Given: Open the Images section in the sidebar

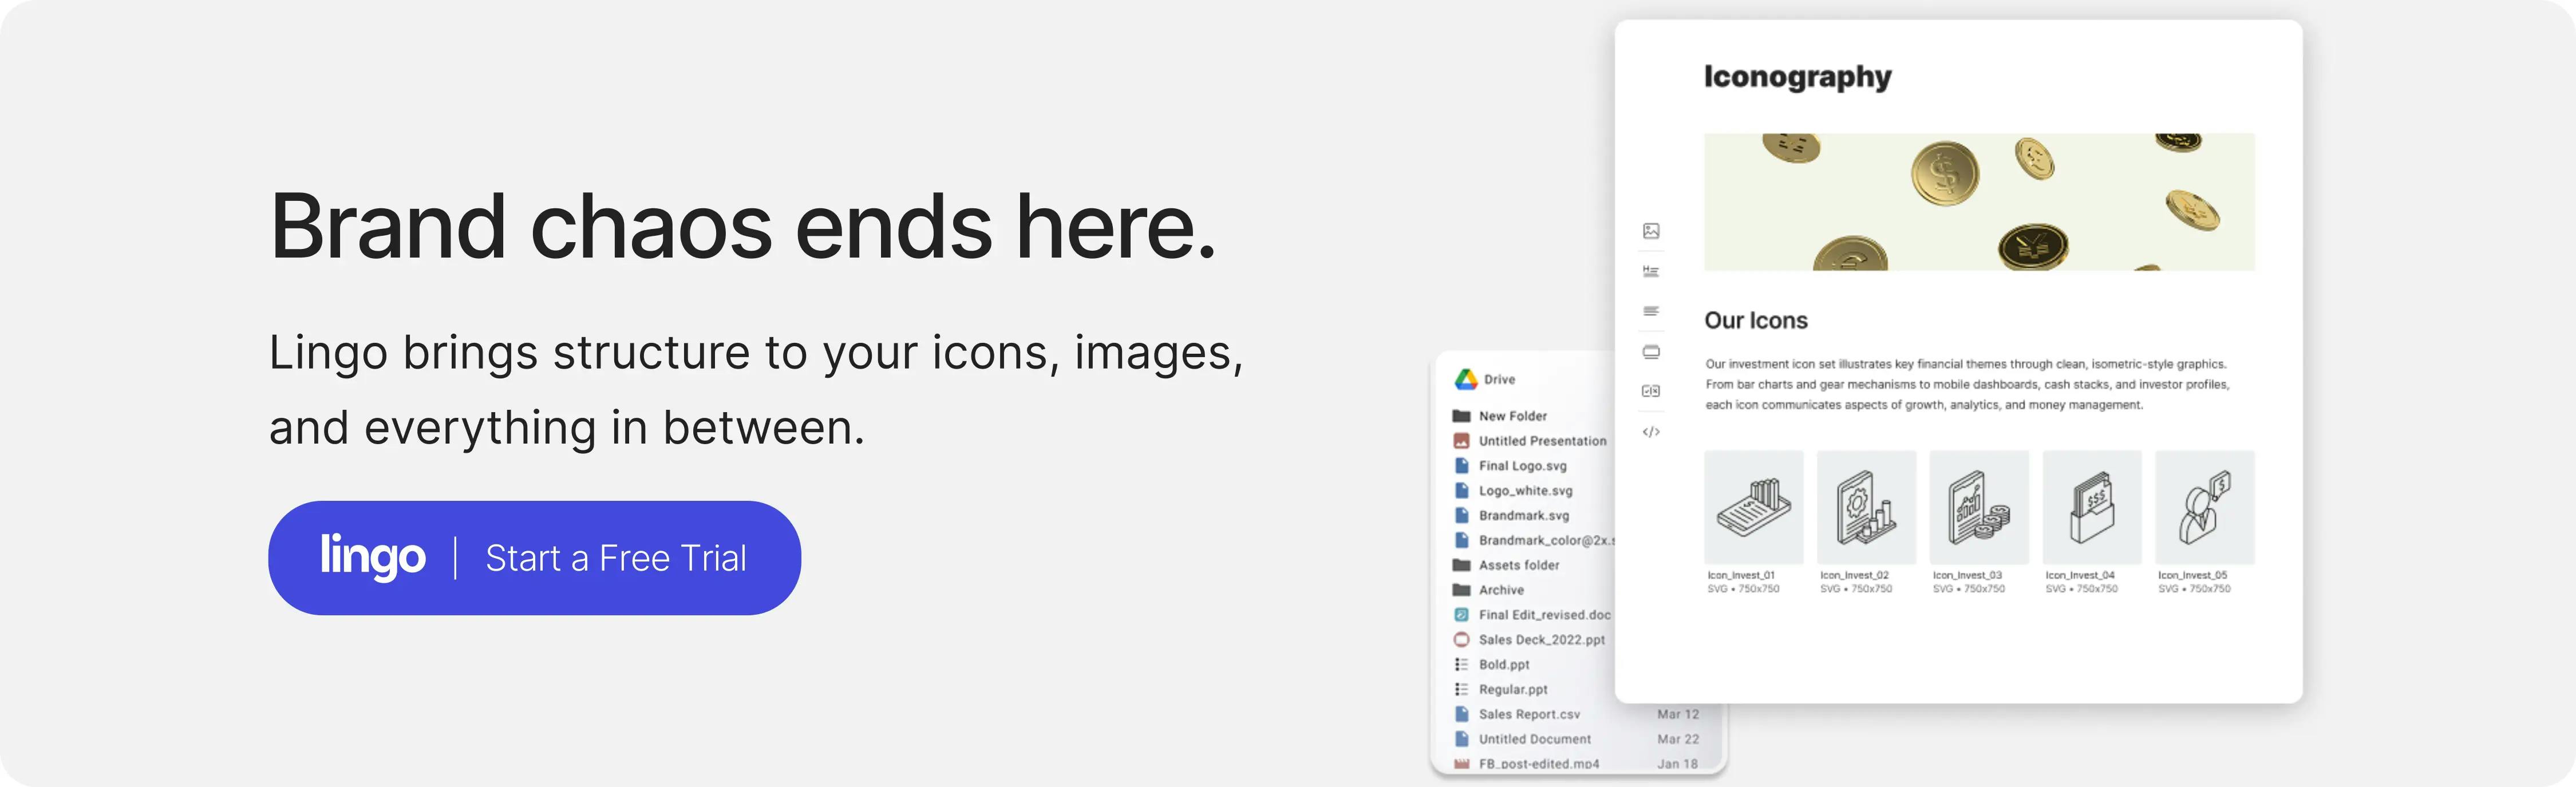Looking at the screenshot, I should [1652, 231].
